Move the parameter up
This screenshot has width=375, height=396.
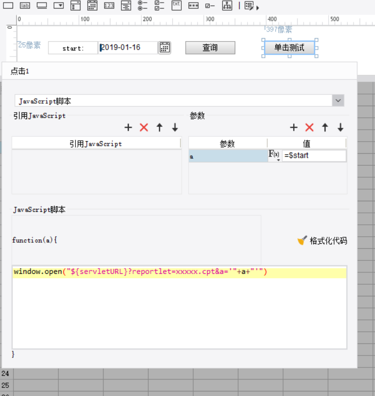tap(325, 127)
